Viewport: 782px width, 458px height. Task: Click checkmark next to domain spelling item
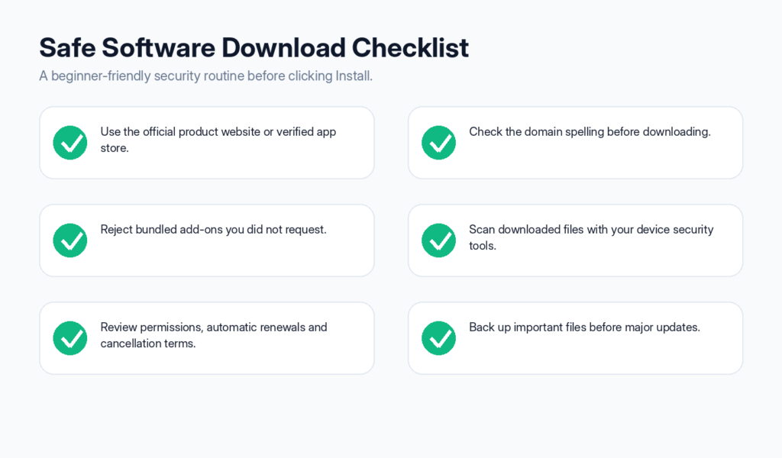pos(439,143)
